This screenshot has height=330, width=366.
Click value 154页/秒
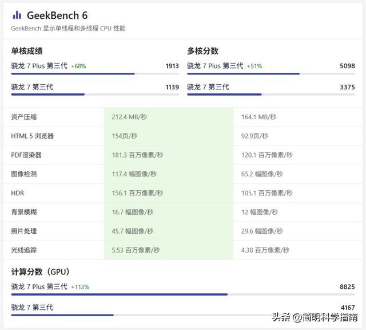coord(125,136)
